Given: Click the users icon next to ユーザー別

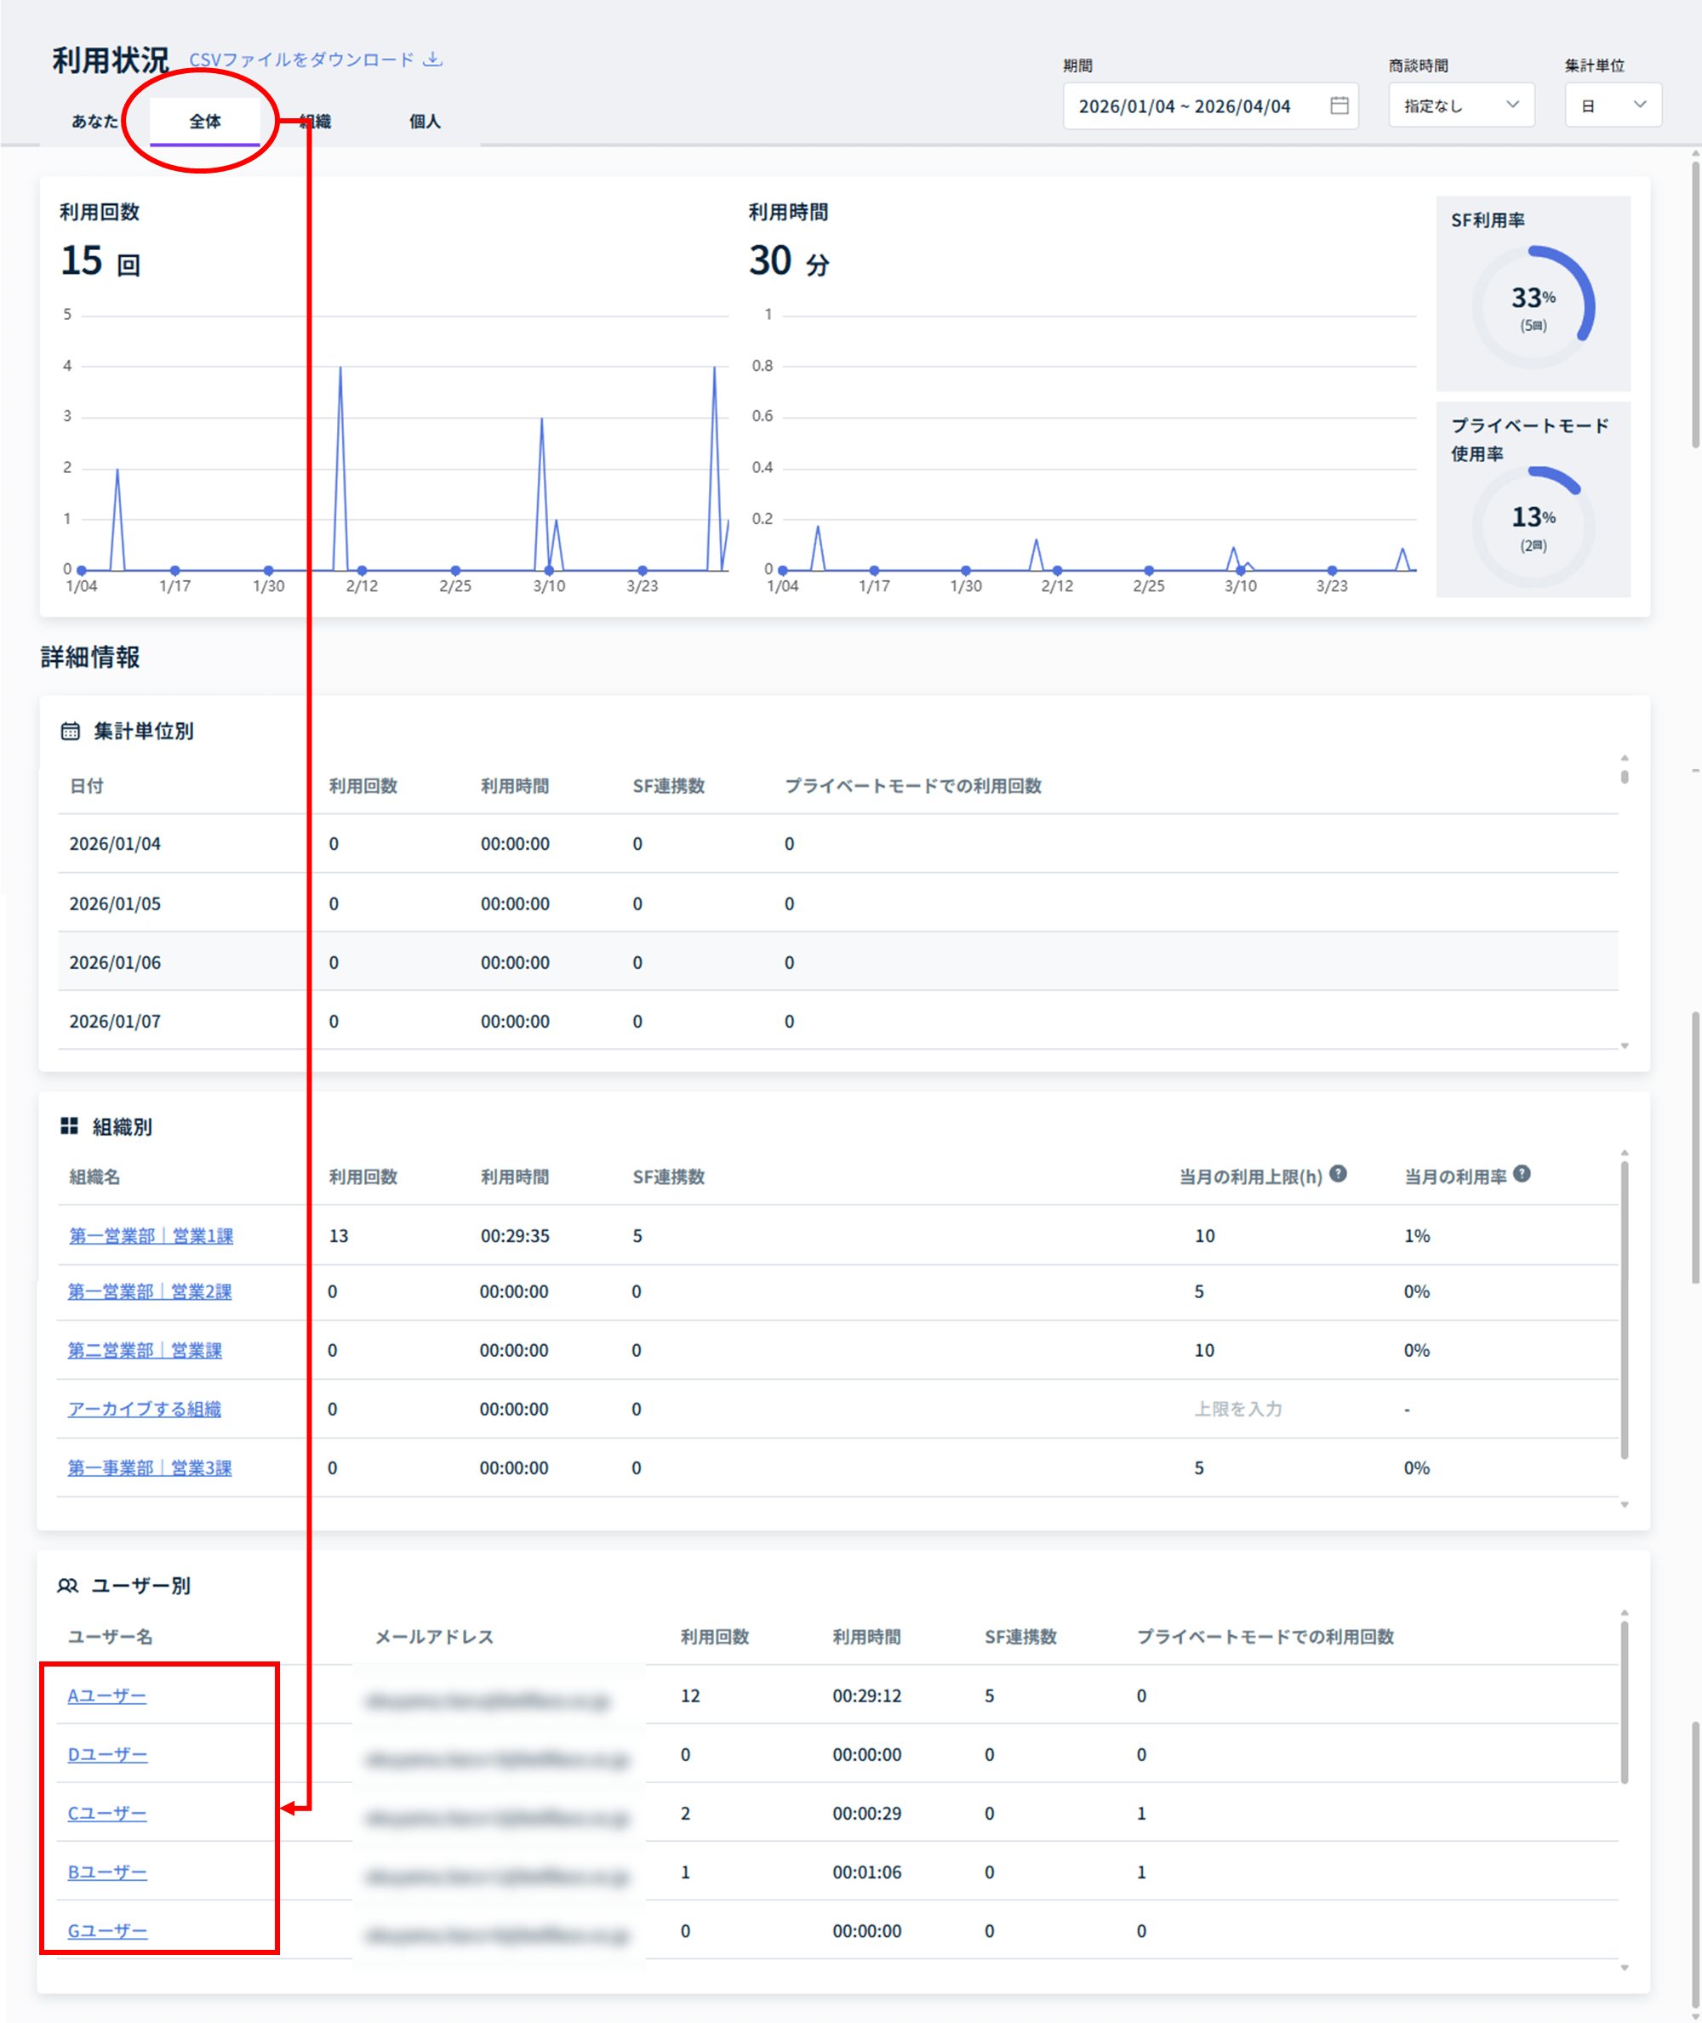Looking at the screenshot, I should [67, 1585].
